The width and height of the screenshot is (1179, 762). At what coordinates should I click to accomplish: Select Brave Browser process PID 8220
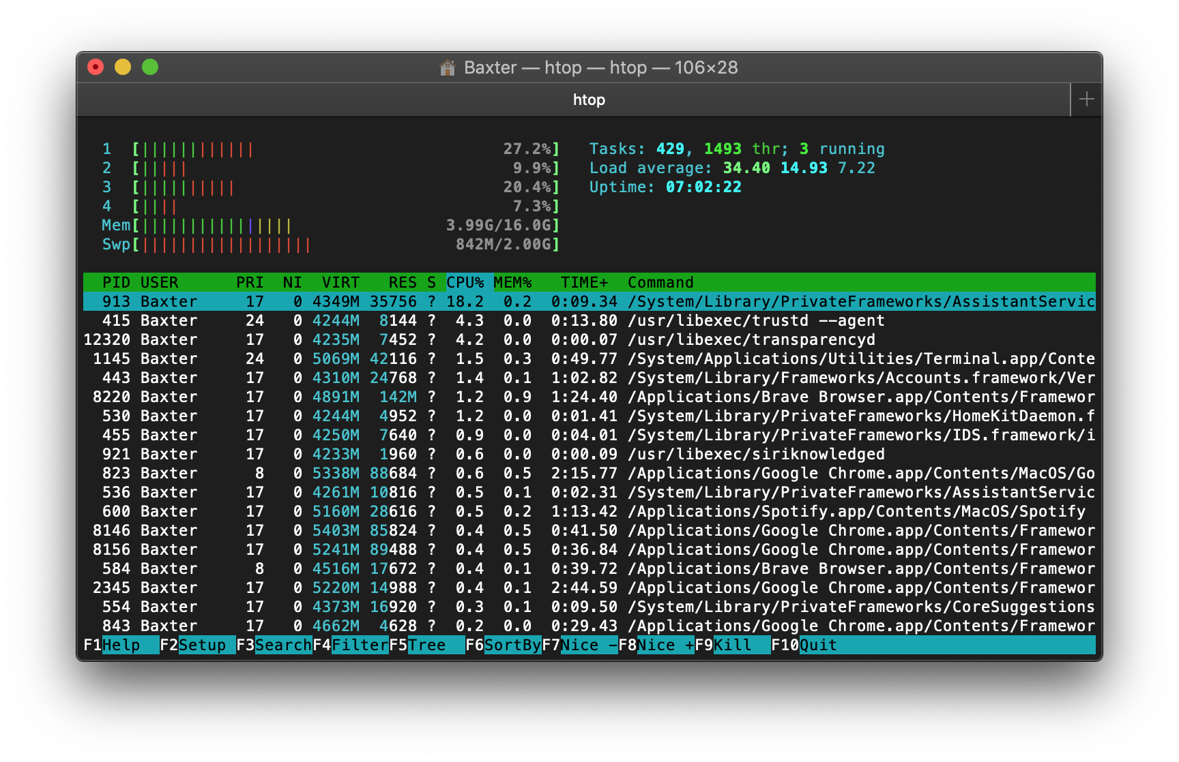click(x=589, y=397)
